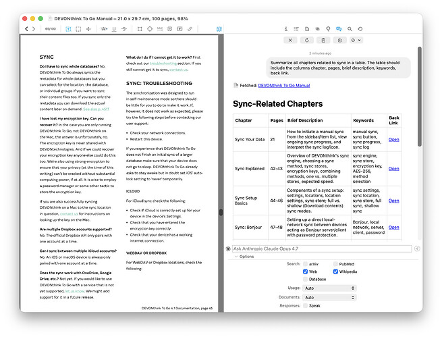
Task: Open the highlight text dropdown
Action: pos(104,29)
